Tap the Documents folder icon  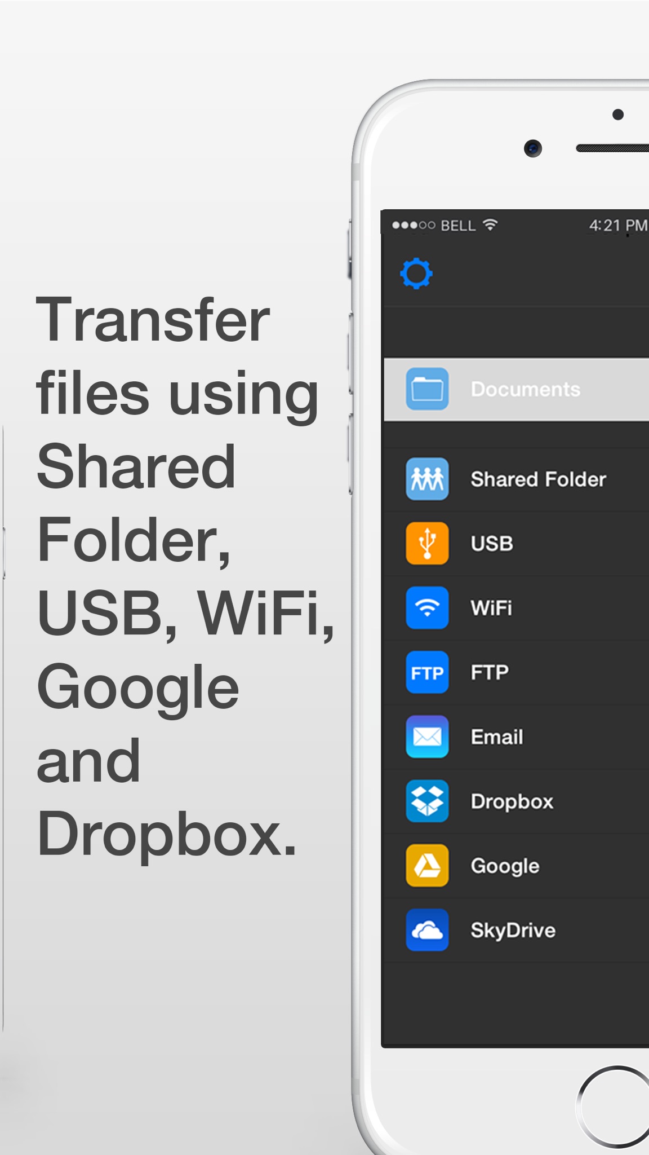(x=427, y=389)
